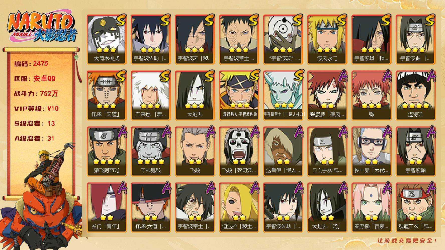Click the 战斗力 752万 text

click(36, 93)
